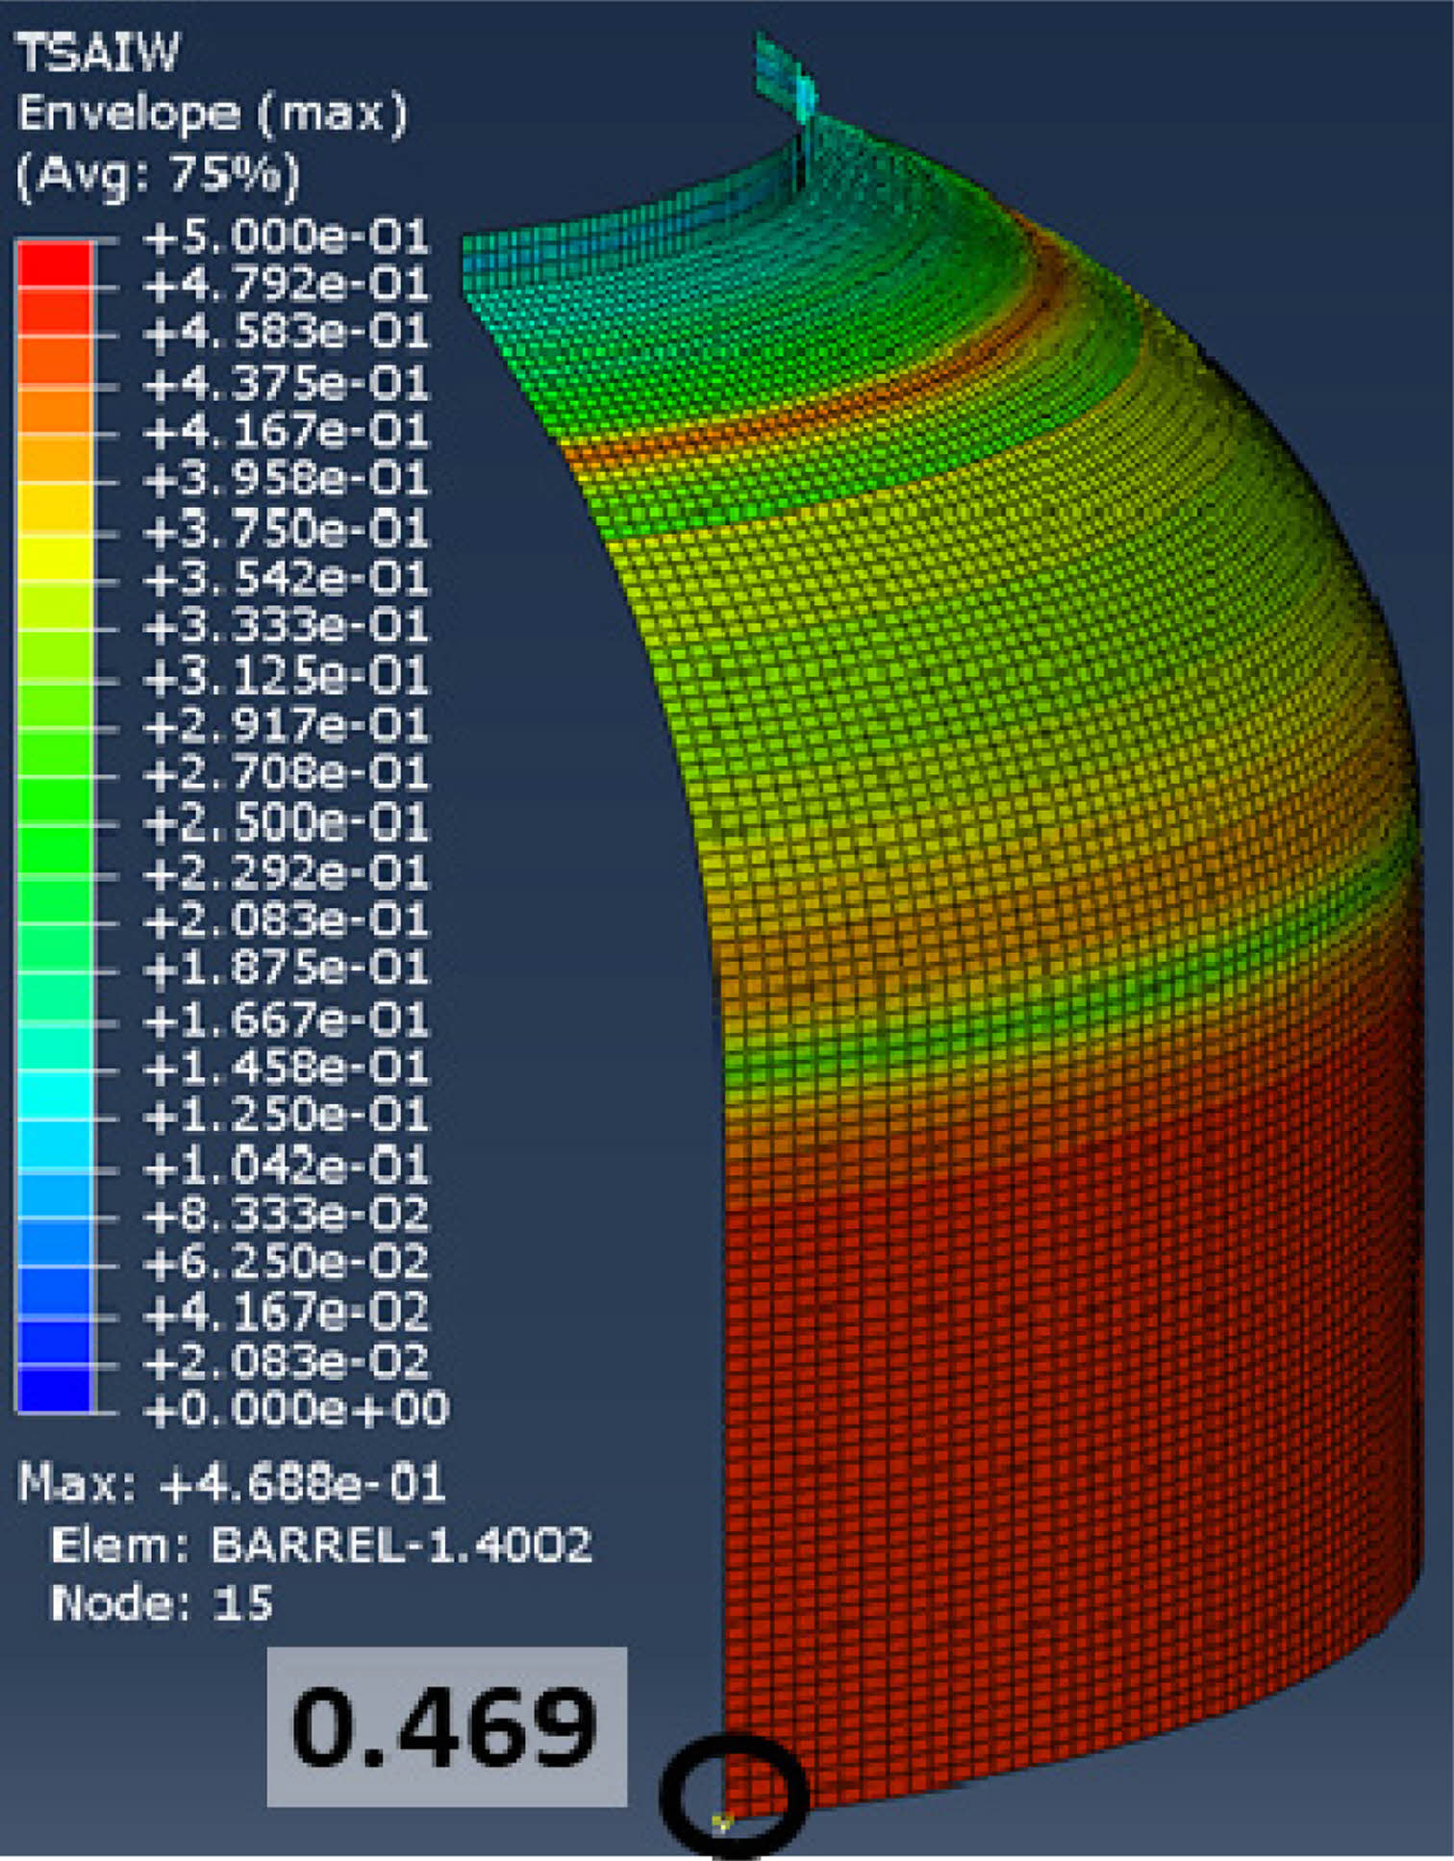Pick the top red swatch at +5.000e-01
1454x1861 pixels.
[55, 262]
